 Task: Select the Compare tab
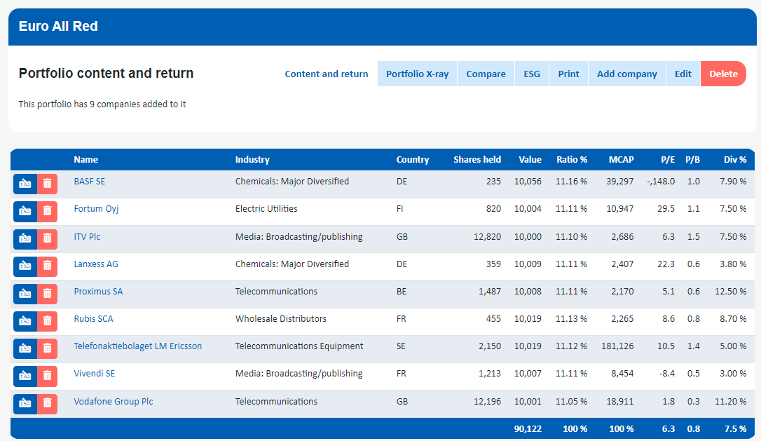click(x=486, y=74)
